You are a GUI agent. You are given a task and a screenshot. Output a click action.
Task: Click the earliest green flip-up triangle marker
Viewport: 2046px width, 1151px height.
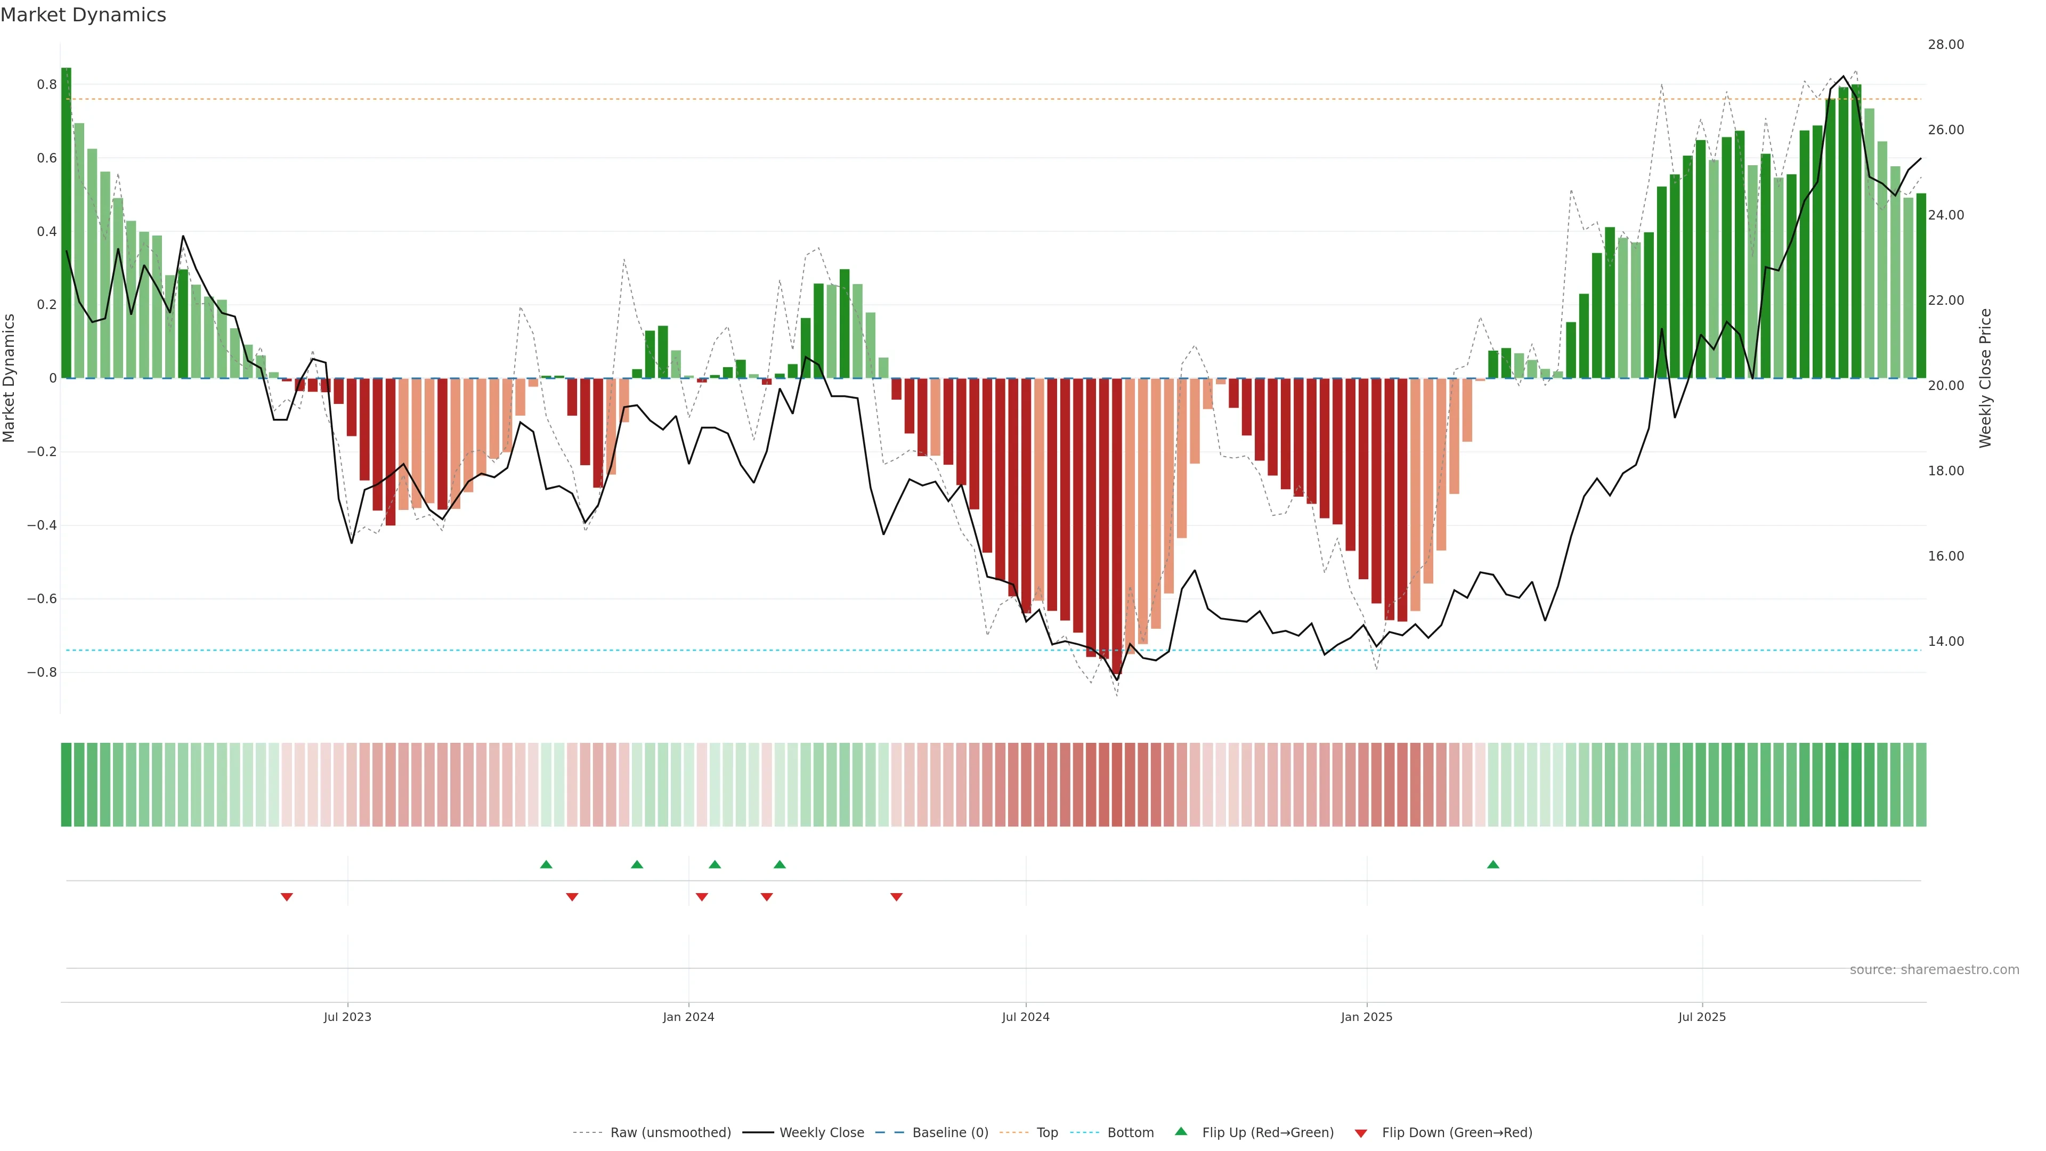click(546, 864)
